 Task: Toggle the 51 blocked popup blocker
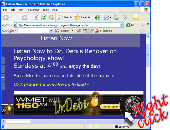click(x=104, y=31)
